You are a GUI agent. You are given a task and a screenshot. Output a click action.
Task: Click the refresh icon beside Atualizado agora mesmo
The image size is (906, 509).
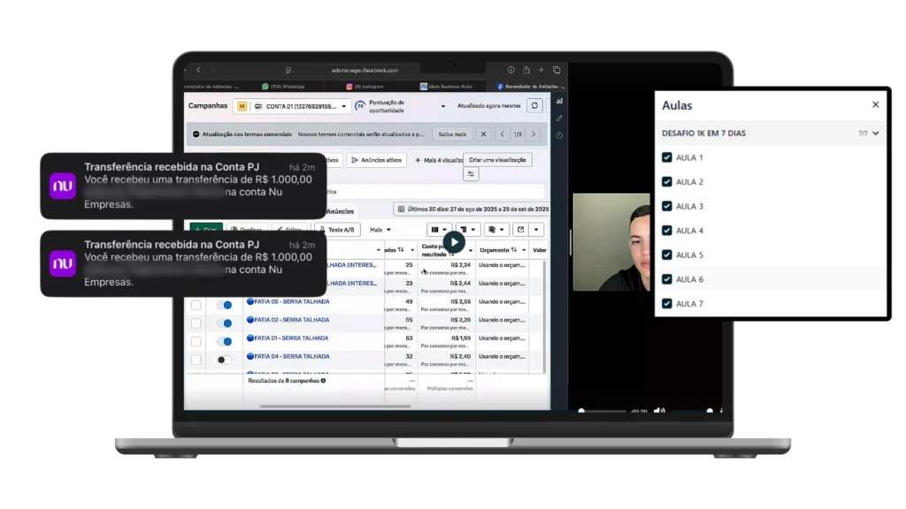534,106
